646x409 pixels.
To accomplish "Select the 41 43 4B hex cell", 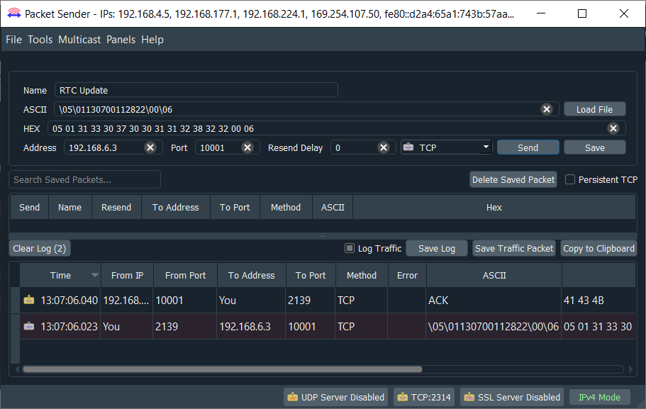I will (598, 301).
